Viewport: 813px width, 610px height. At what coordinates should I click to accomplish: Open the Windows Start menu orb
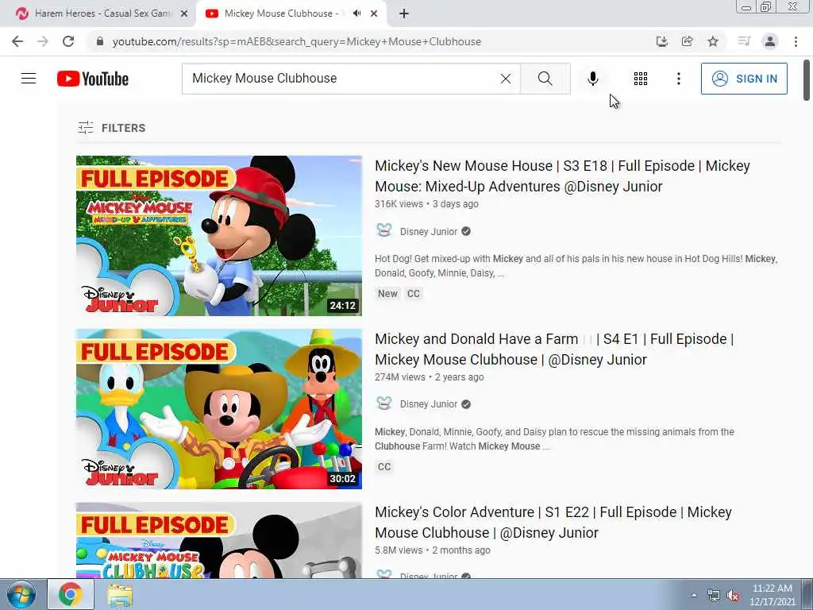point(21,594)
